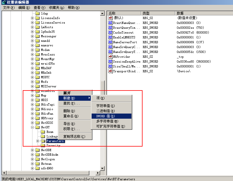
Task: Sort by the 类型 column header
Action: (158, 13)
